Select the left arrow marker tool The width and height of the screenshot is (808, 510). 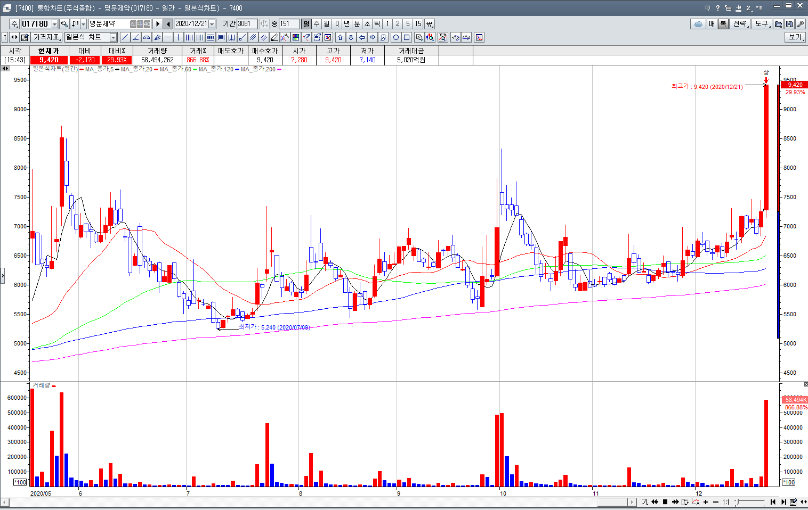pos(362,37)
